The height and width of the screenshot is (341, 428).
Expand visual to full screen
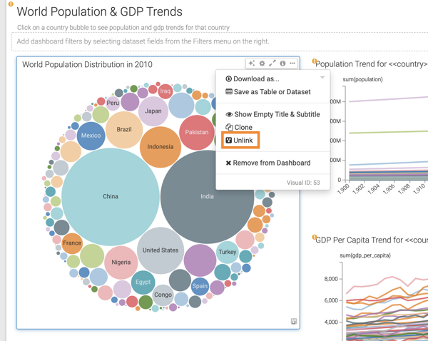point(272,64)
